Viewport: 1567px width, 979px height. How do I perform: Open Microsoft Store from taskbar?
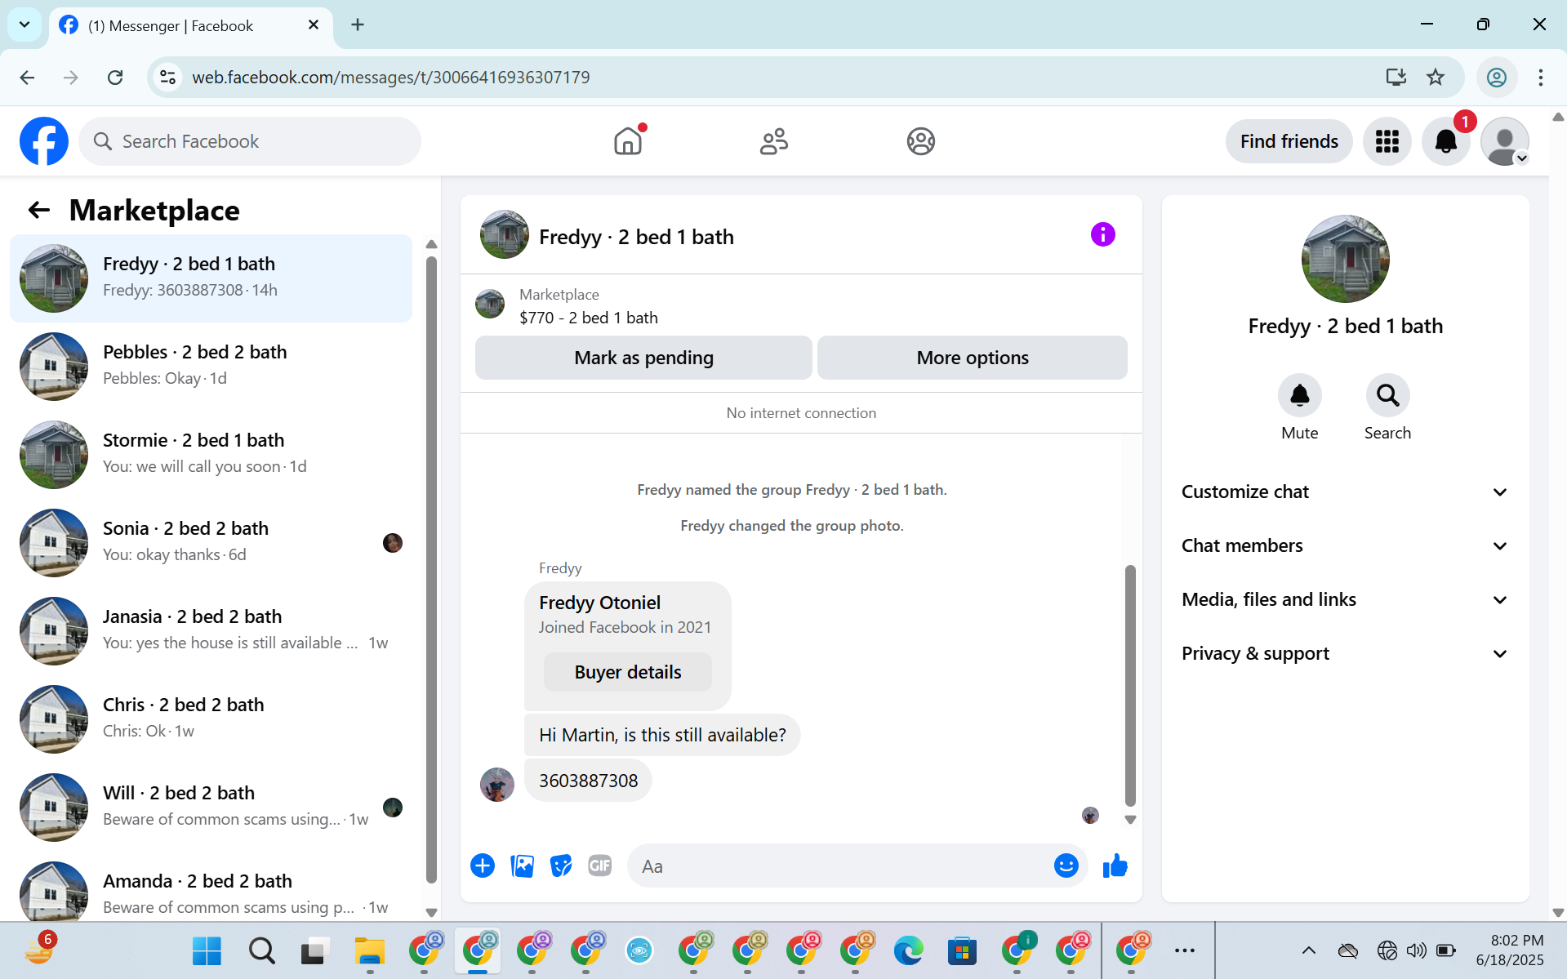pyautogui.click(x=962, y=950)
